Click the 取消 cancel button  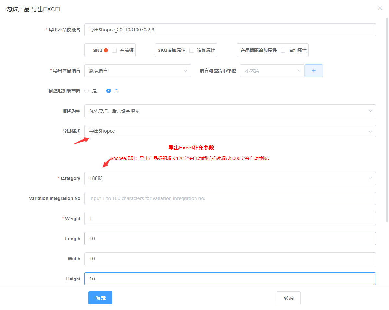tap(289, 298)
